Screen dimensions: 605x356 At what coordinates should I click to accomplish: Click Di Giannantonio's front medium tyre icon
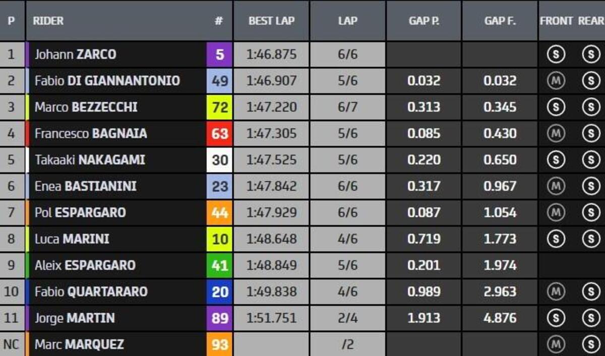(x=556, y=81)
